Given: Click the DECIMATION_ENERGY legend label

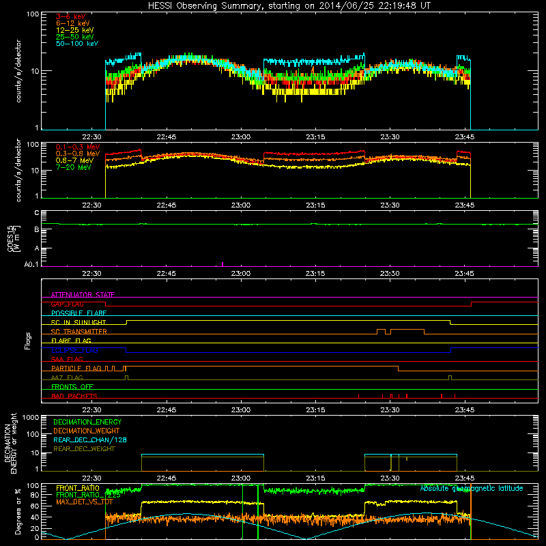Looking at the screenshot, I should pyautogui.click(x=87, y=422).
